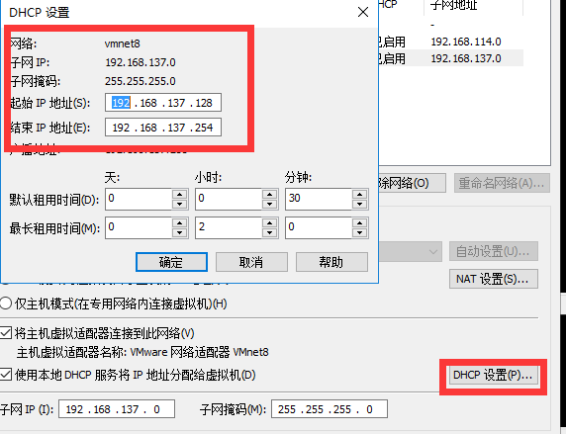Click into 起始 IP 地址 field
566x434 pixels.
[163, 103]
